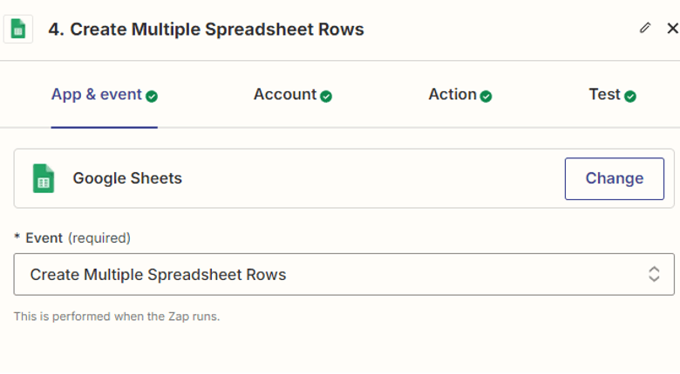The height and width of the screenshot is (374, 680).
Task: Open the Account tab
Action: tap(285, 95)
